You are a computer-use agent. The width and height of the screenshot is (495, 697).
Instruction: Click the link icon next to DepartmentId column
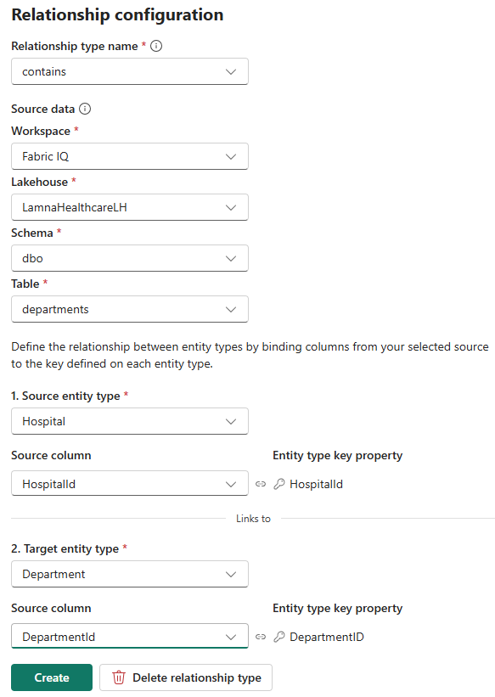[x=261, y=636]
